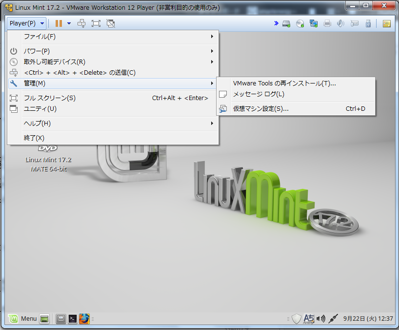399x330 pixels.
Task: Expand the power options arrow beside pause
Action: [69, 23]
